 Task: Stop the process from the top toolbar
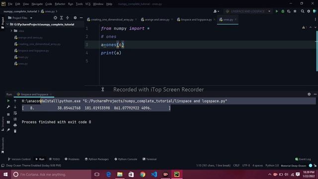point(295,11)
